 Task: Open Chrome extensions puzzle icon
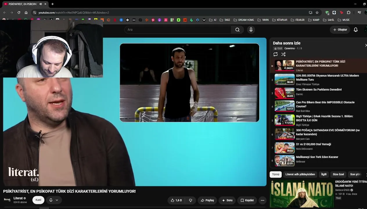[x=348, y=12]
